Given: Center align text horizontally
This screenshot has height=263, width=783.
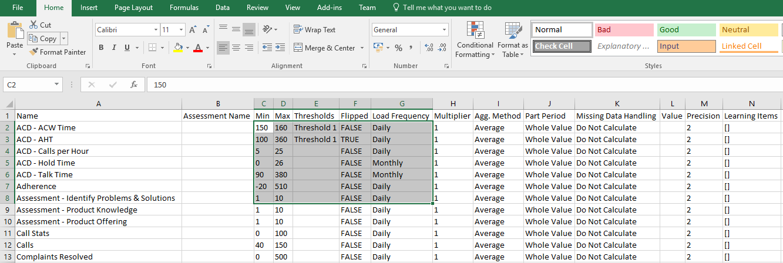Looking at the screenshot, I should pyautogui.click(x=236, y=48).
